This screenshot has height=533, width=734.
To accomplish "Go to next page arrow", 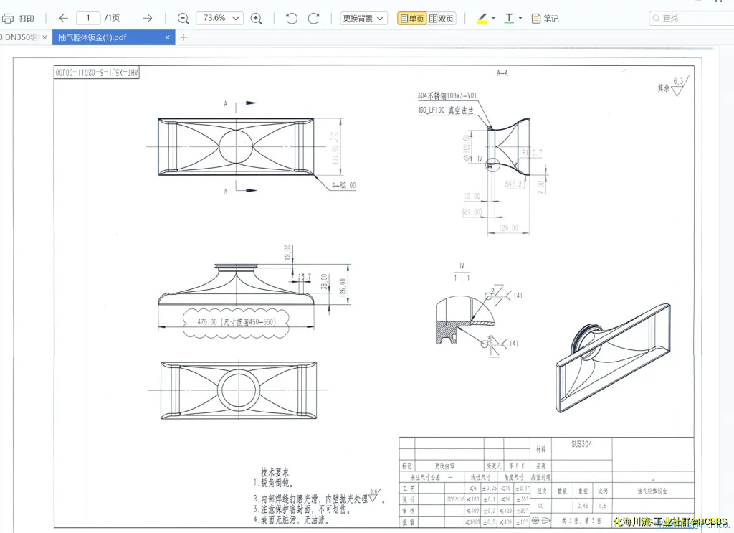I will tap(148, 18).
